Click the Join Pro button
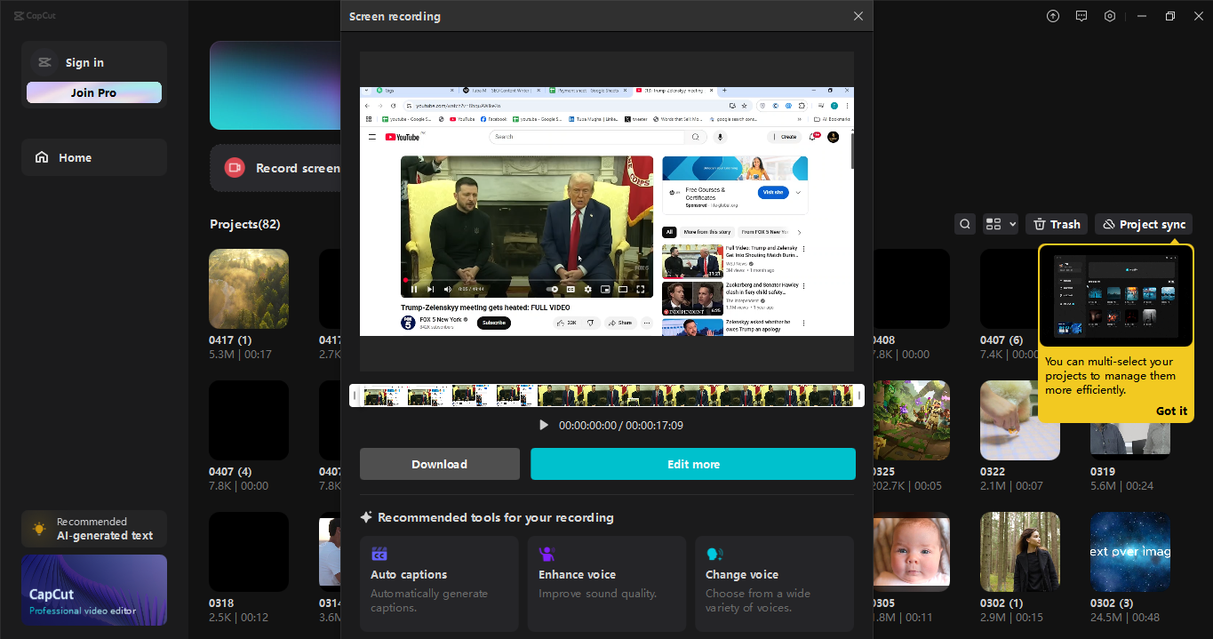Image resolution: width=1213 pixels, height=639 pixels. tap(93, 92)
